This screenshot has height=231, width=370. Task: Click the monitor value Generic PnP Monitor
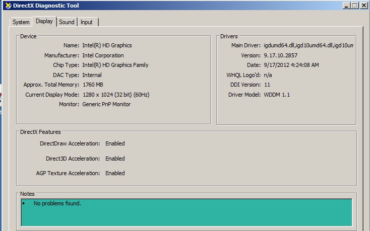pyautogui.click(x=106, y=104)
